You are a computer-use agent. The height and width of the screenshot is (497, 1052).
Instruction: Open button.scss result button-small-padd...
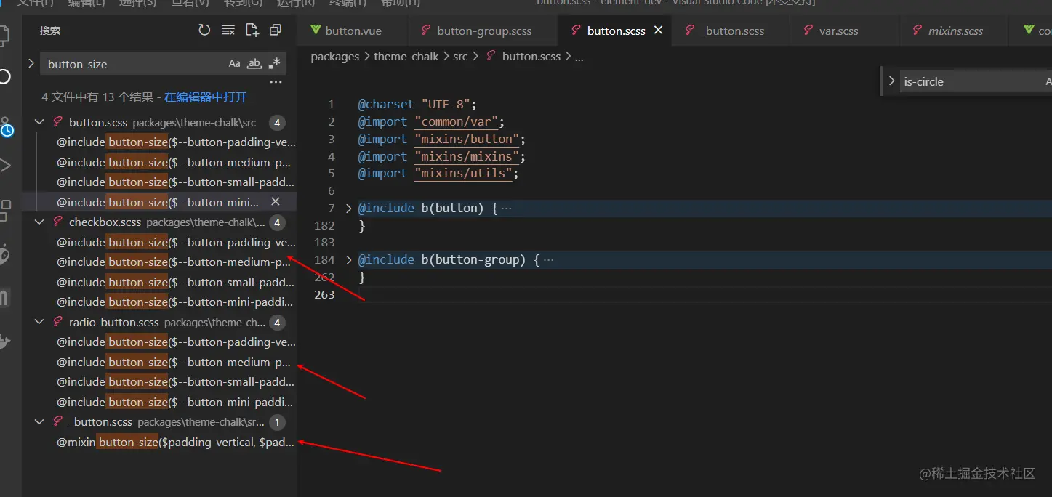[176, 182]
